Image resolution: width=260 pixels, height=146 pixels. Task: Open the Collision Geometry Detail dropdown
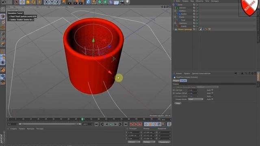(x=207, y=87)
